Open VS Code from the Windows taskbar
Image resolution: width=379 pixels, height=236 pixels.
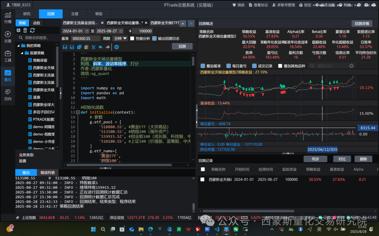[217, 229]
